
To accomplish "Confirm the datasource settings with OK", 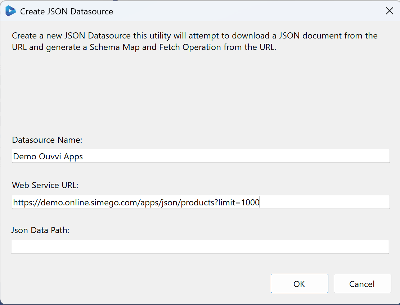I will (299, 283).
